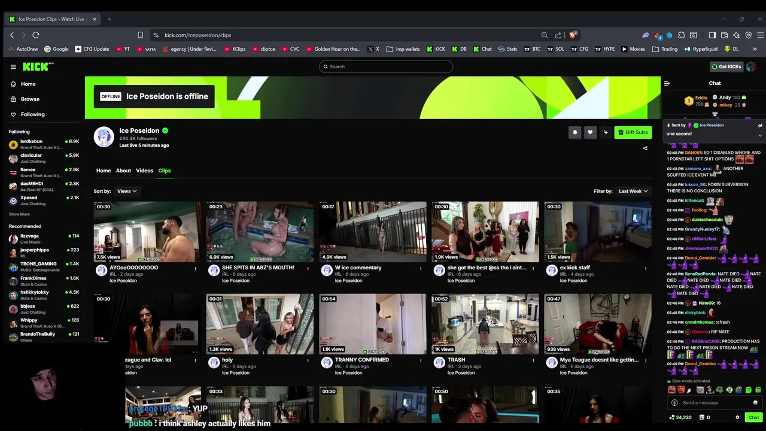Screen dimensions: 766x431
Task: Click the Kick Search field
Action: click(x=386, y=66)
